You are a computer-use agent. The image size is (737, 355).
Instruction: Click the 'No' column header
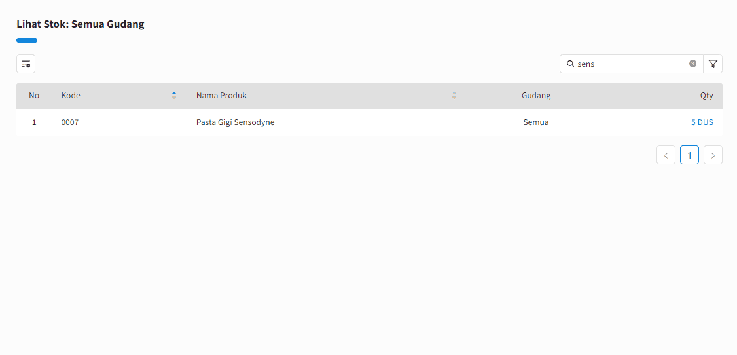[34, 96]
